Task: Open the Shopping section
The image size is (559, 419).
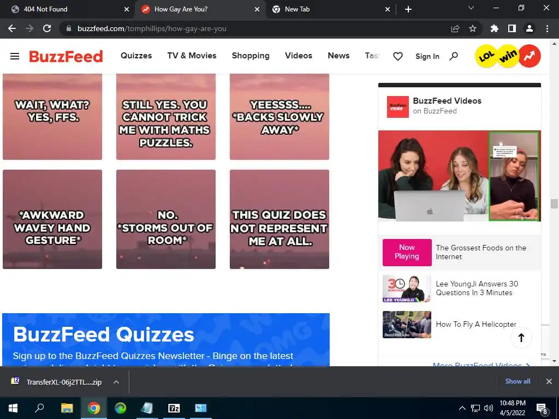Action: click(x=251, y=56)
